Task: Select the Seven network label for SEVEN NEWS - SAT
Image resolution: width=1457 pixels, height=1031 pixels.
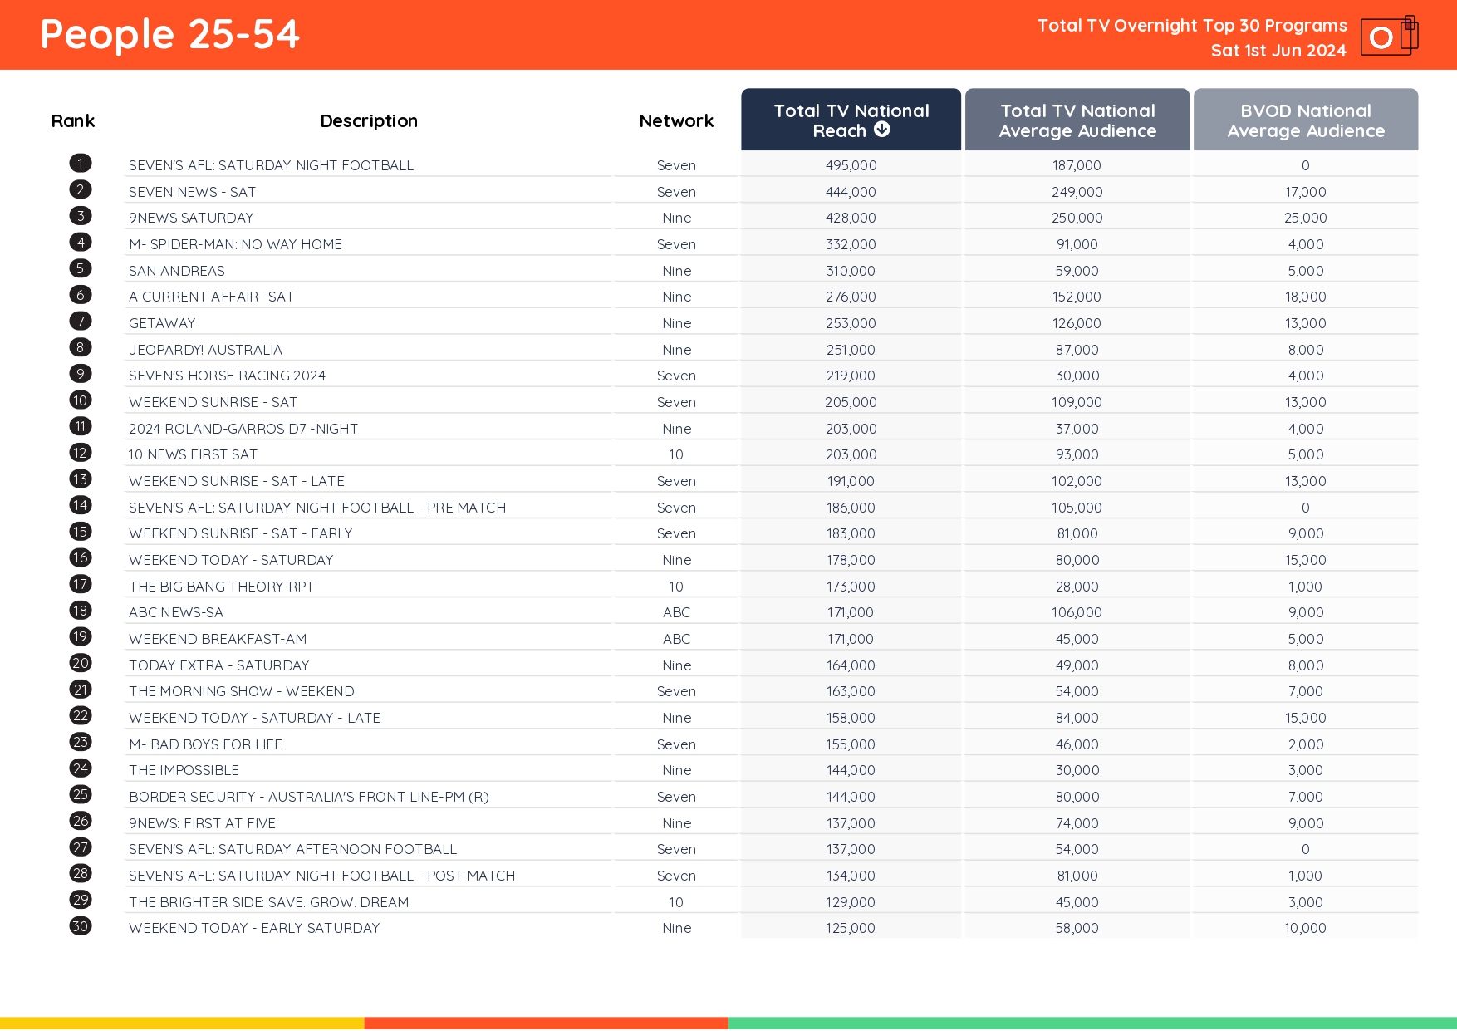Action: pyautogui.click(x=675, y=191)
